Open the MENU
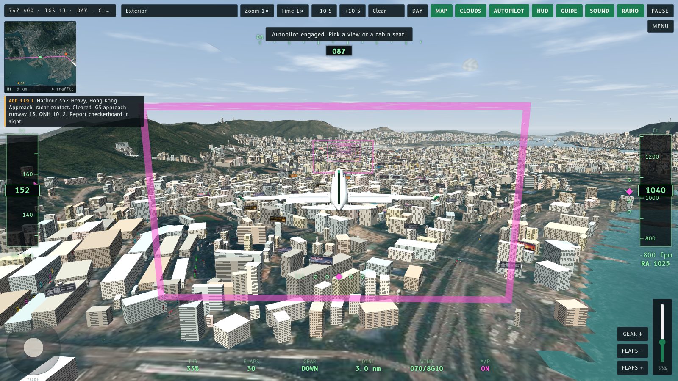The width and height of the screenshot is (678, 381). click(x=660, y=26)
